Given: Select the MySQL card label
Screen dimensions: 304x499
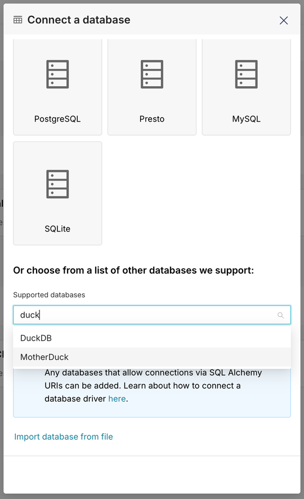Looking at the screenshot, I should pyautogui.click(x=247, y=119).
